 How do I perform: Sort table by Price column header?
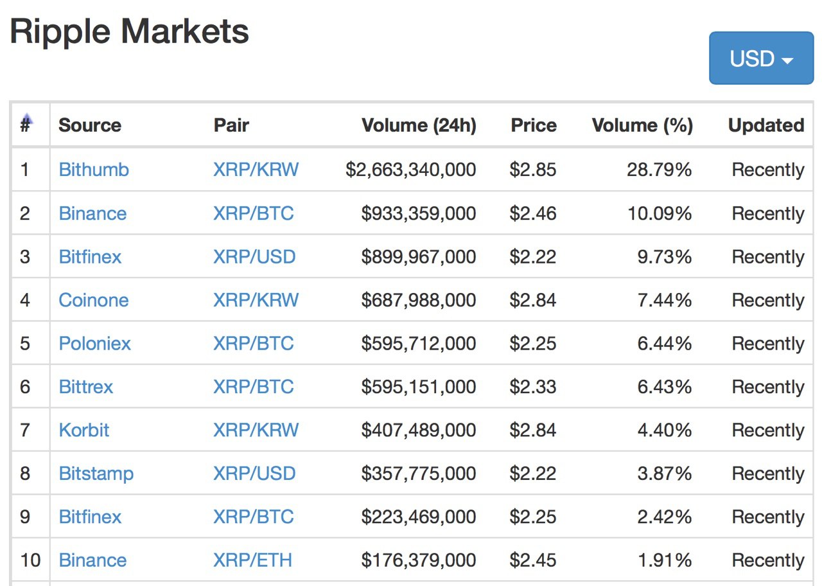click(534, 125)
